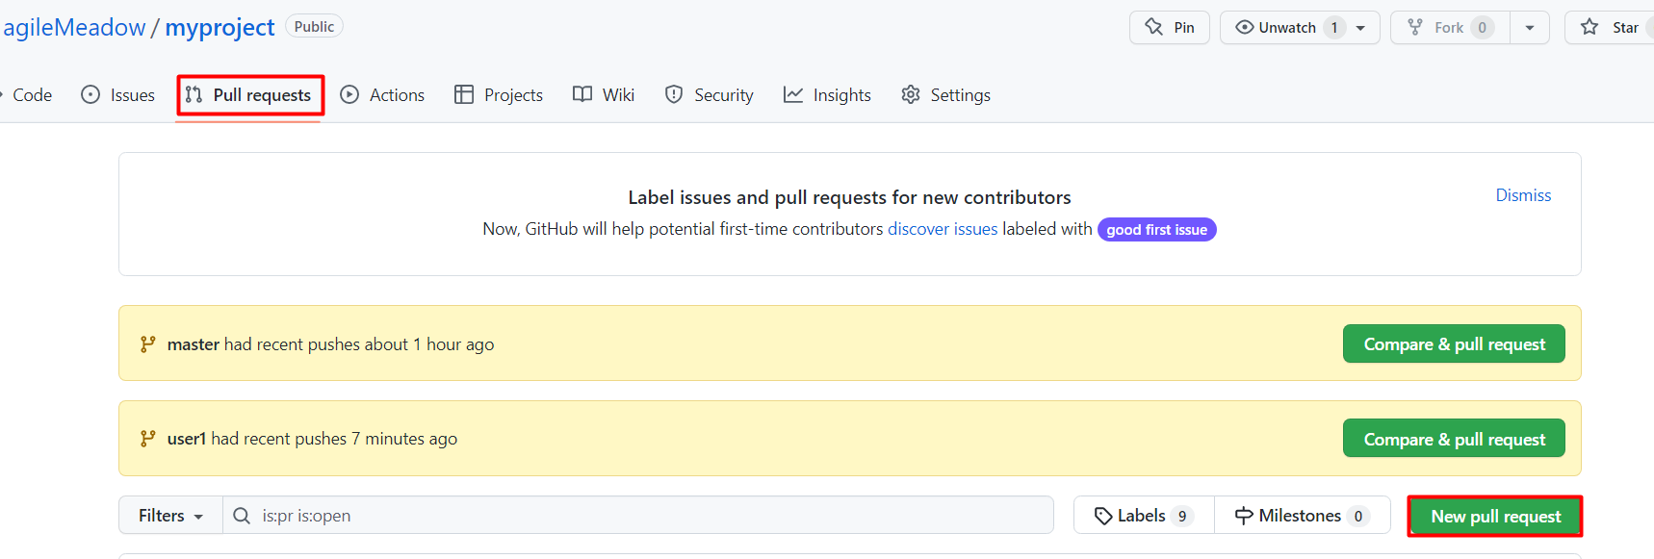Toggle the Unwatch eye button

1278,27
